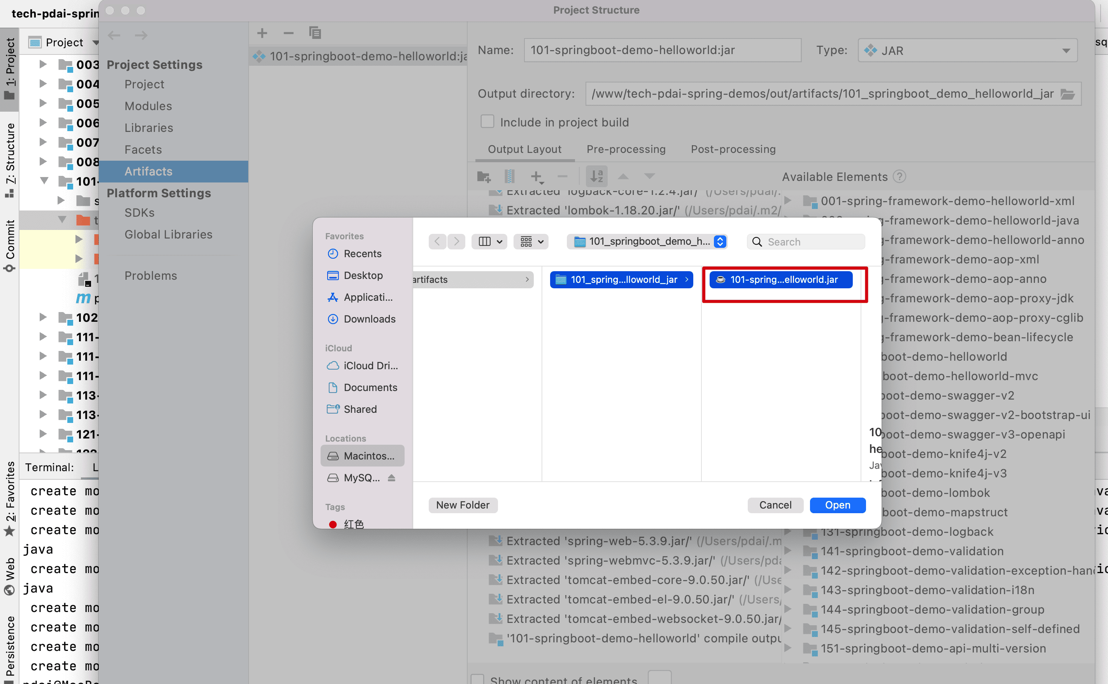The width and height of the screenshot is (1108, 684).
Task: Click the Open button
Action: point(837,505)
